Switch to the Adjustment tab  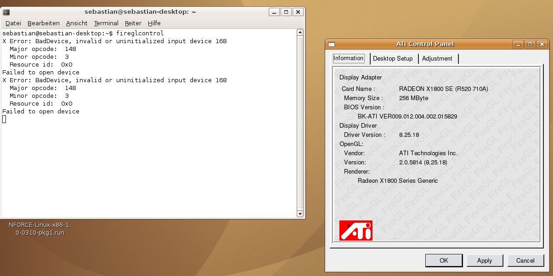tap(438, 59)
